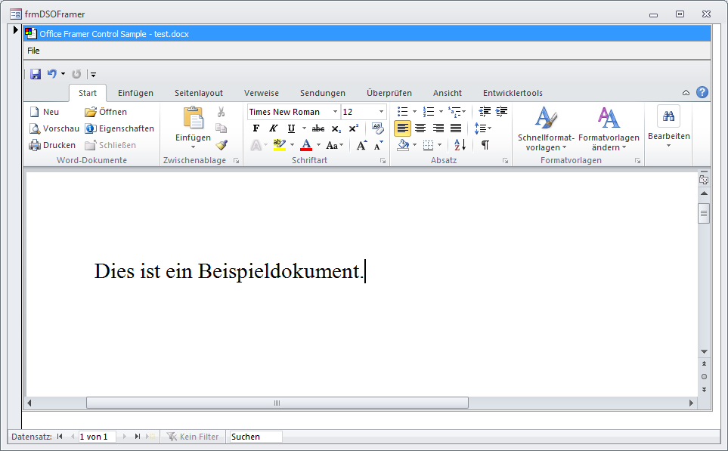Open Word help with the question mark icon

[702, 92]
